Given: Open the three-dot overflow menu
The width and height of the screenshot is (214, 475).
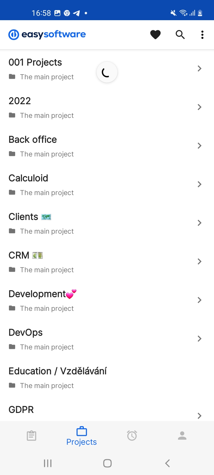Looking at the screenshot, I should [202, 35].
